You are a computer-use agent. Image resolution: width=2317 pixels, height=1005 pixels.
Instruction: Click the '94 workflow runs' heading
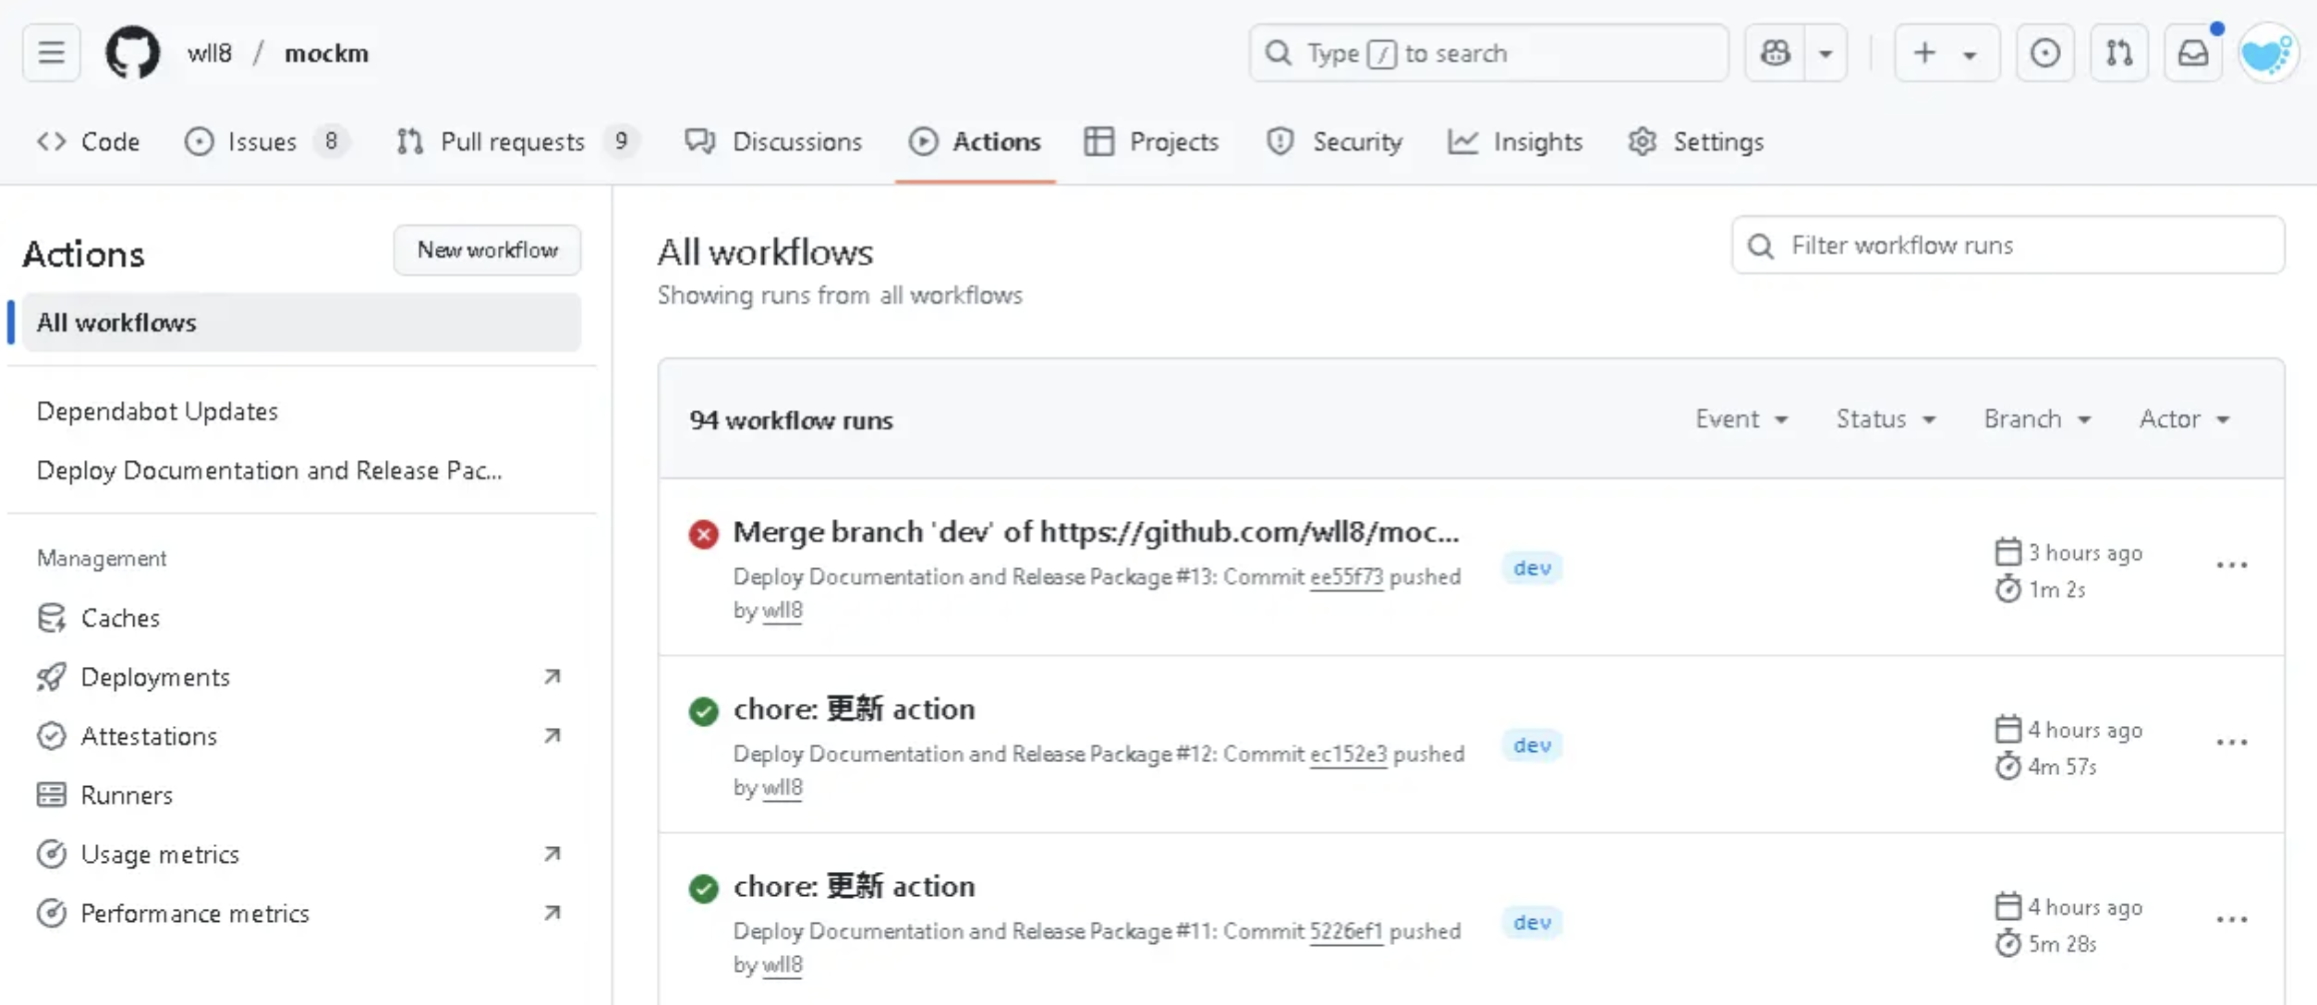(791, 420)
